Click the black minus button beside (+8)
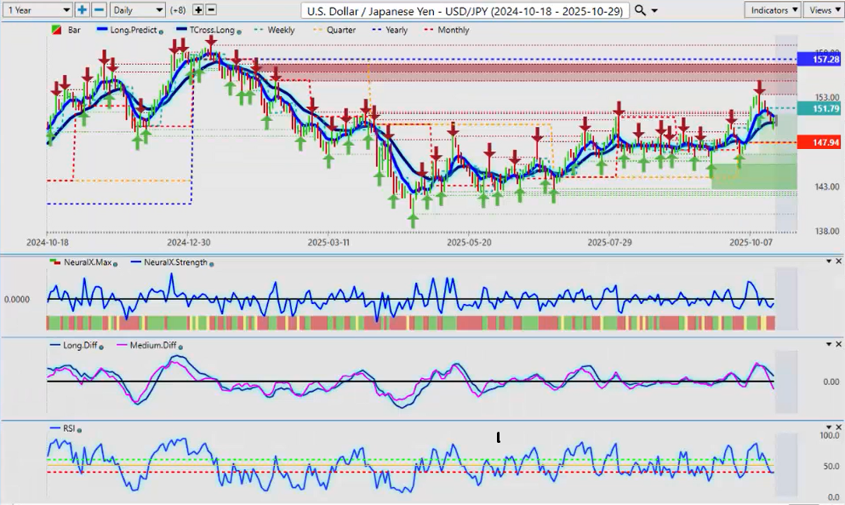Screen dimensions: 845x505 coord(211,9)
